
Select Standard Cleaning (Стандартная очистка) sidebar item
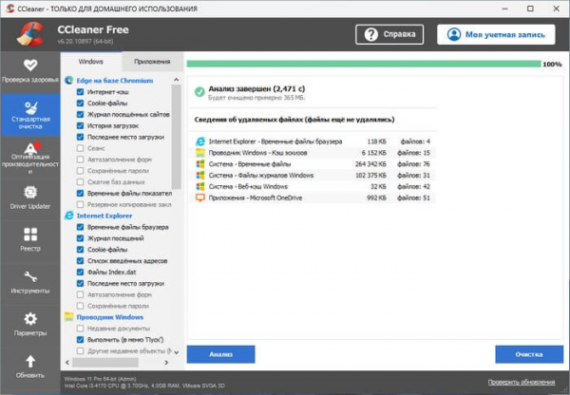(x=30, y=115)
